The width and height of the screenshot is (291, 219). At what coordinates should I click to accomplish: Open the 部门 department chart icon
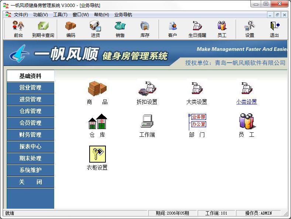point(197,122)
